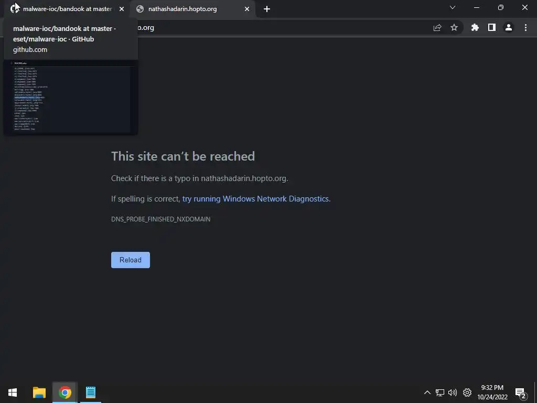Screen dimensions: 537x403
Task: Click the Reload button
Action: click(x=131, y=260)
